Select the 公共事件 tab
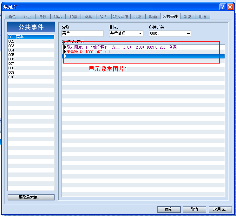This screenshot has width=236, height=216. 170,16
